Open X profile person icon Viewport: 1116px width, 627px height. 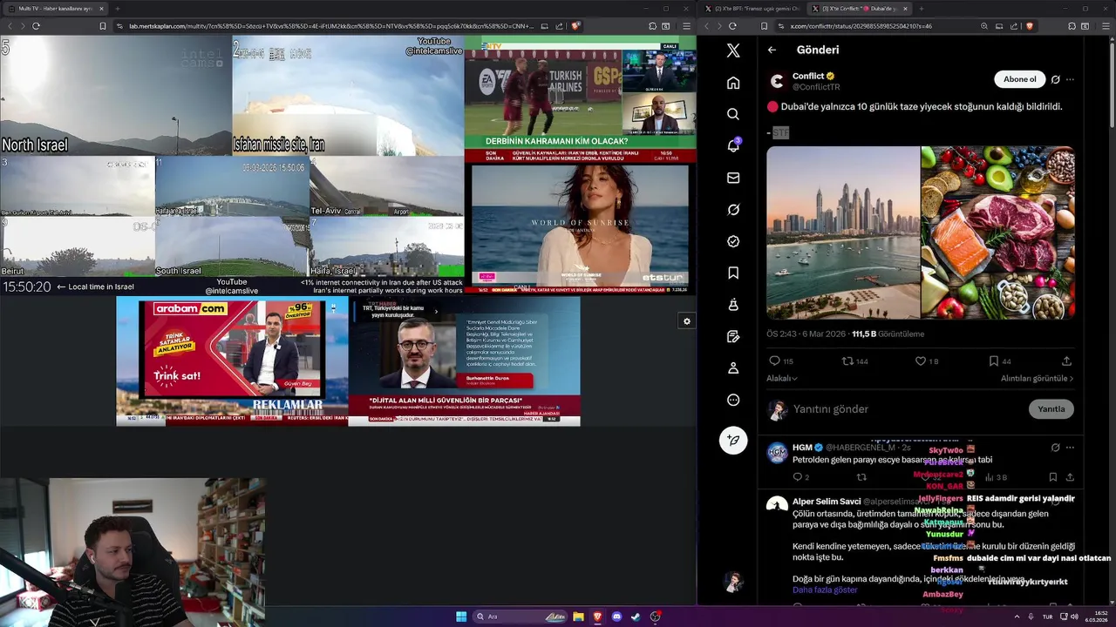pos(733,368)
